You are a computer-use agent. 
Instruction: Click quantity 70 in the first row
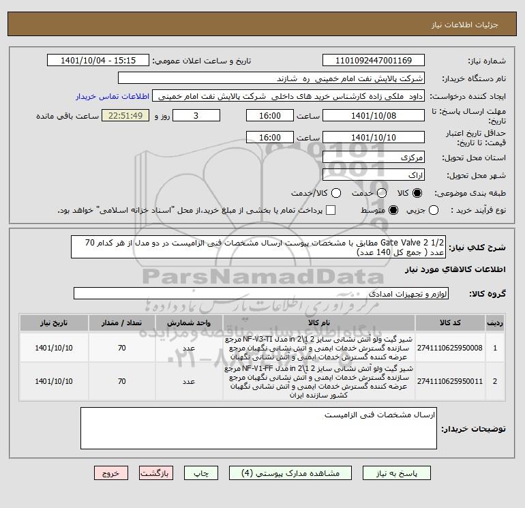[x=122, y=348]
